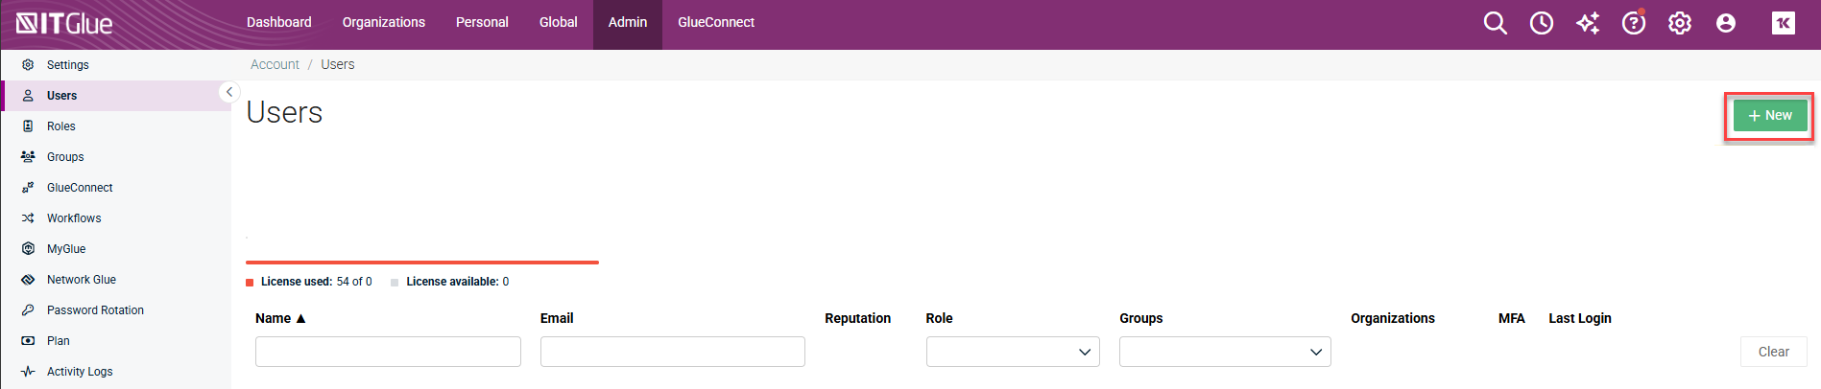
Task: Open the help question mark icon
Action: [x=1633, y=23]
